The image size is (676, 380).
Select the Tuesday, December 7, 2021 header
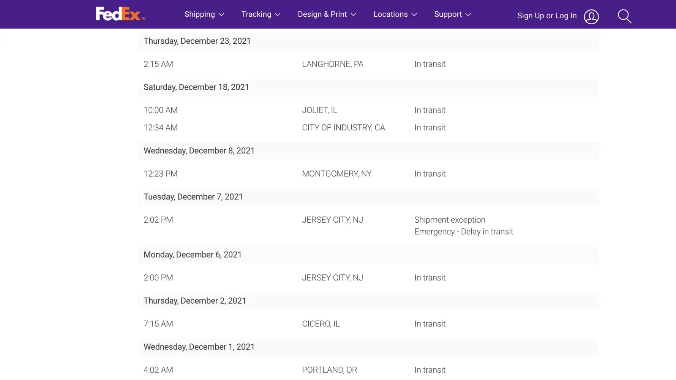pyautogui.click(x=193, y=197)
